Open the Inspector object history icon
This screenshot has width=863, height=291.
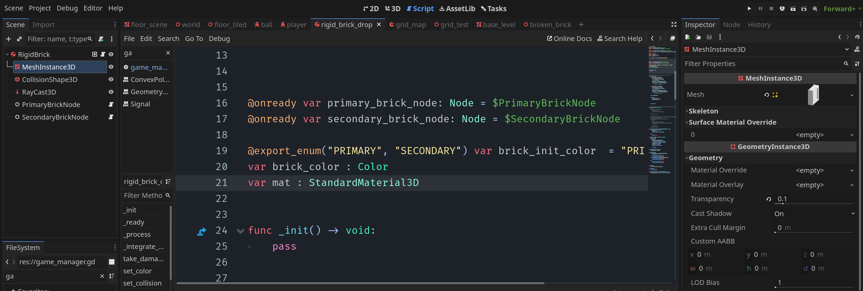click(x=857, y=37)
